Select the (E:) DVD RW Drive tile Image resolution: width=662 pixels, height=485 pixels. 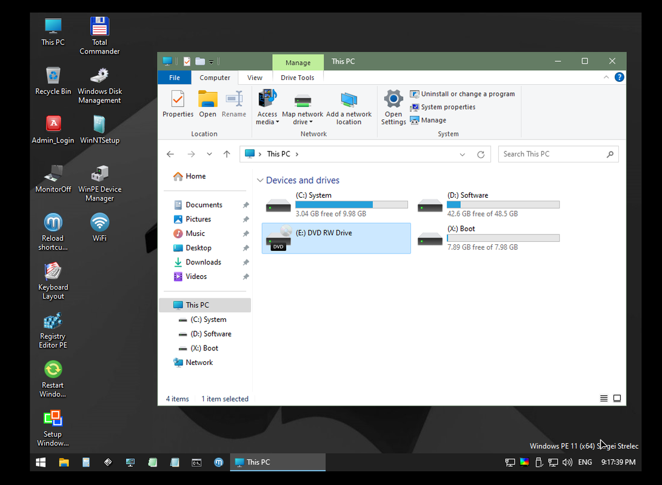336,238
